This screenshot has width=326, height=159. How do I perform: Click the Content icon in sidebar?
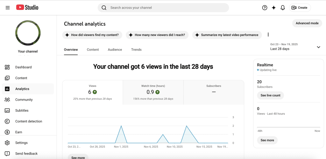pos(7,78)
